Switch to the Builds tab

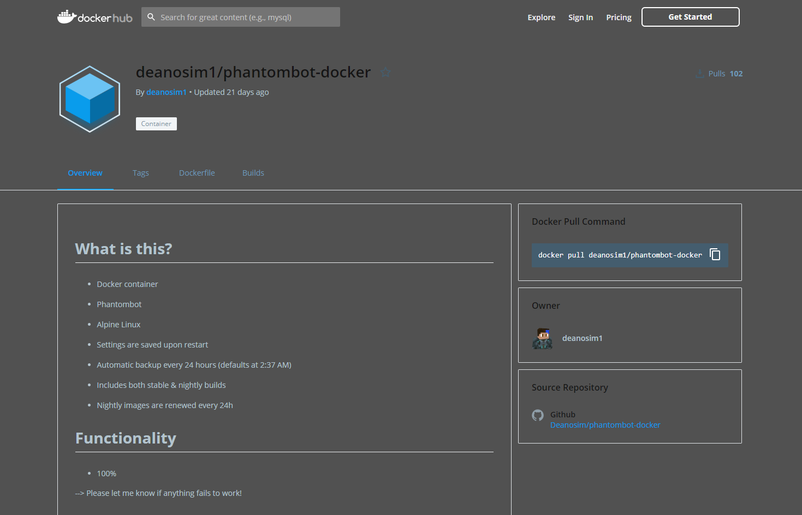click(253, 173)
